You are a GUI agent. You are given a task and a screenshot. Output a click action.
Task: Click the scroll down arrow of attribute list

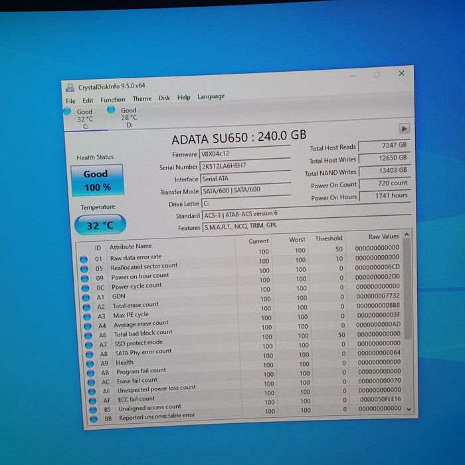409,409
